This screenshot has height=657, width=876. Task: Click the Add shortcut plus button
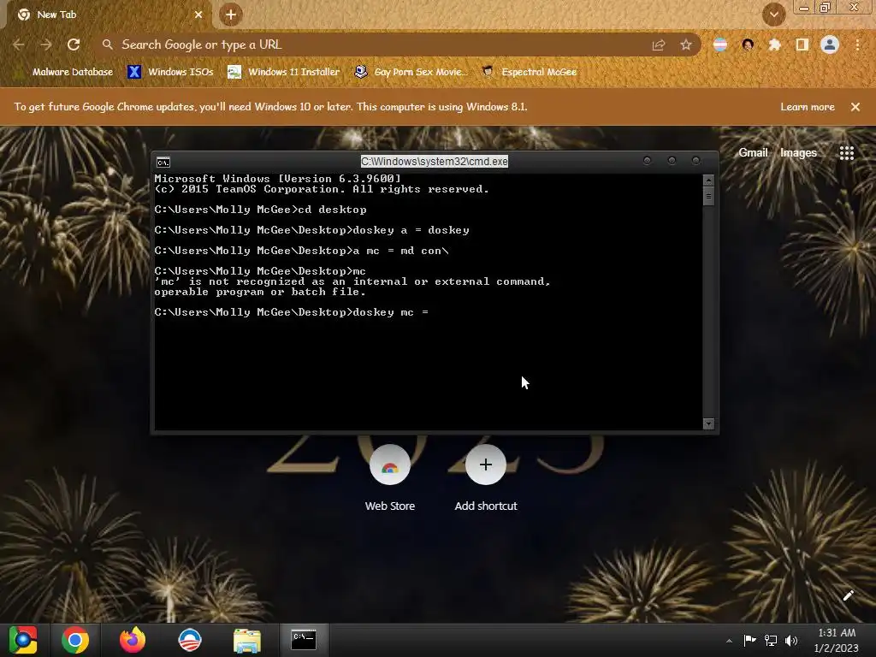pyautogui.click(x=486, y=465)
